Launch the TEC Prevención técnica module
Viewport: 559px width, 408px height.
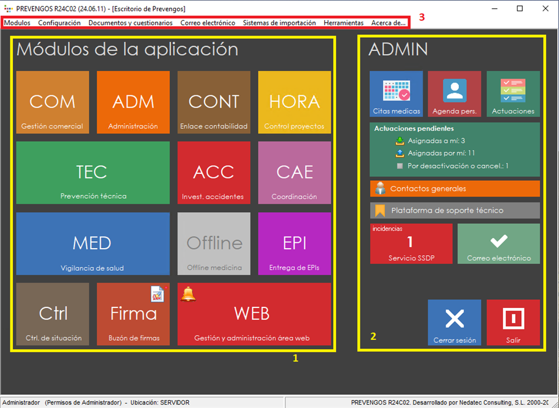(93, 173)
